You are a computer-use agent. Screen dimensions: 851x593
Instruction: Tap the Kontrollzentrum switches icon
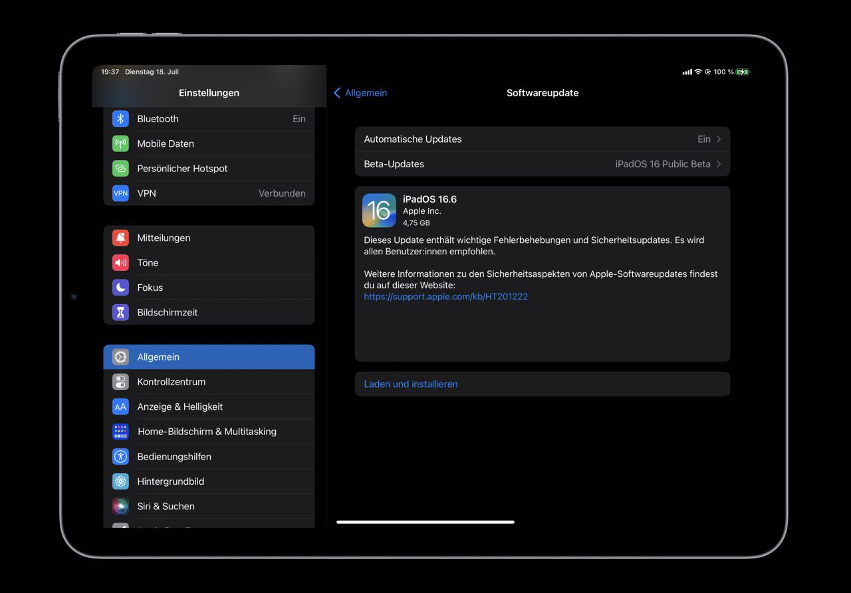coord(120,382)
